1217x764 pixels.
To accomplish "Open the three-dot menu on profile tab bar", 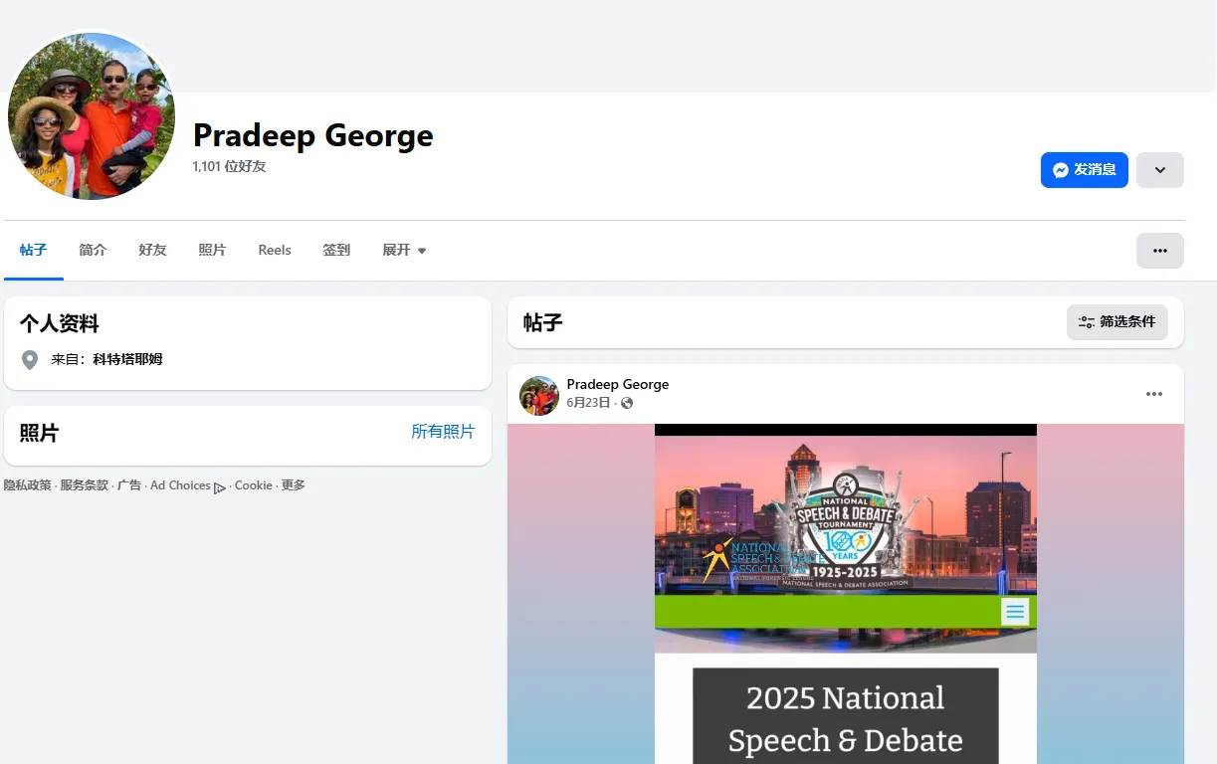I will point(1160,251).
